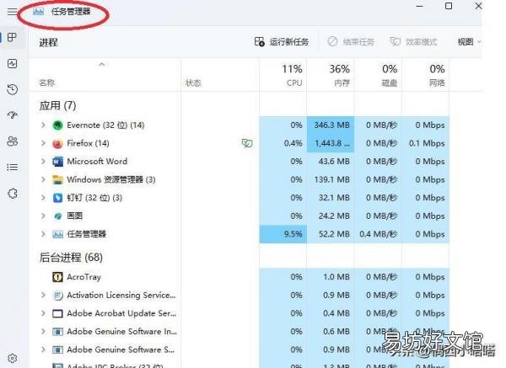Image resolution: width=506 pixels, height=368 pixels.
Task: Select Firefox memory value 1,443.8
Action: [332, 143]
